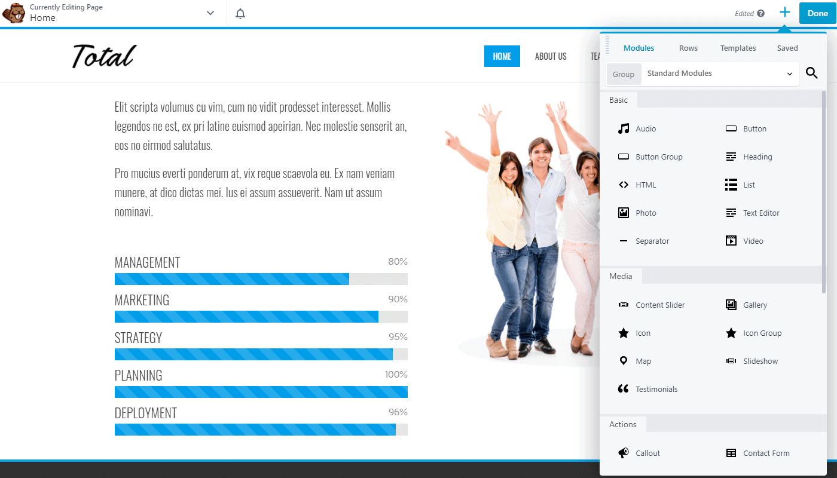The width and height of the screenshot is (837, 478).
Task: Select the Icon Group star icon
Action: click(731, 333)
